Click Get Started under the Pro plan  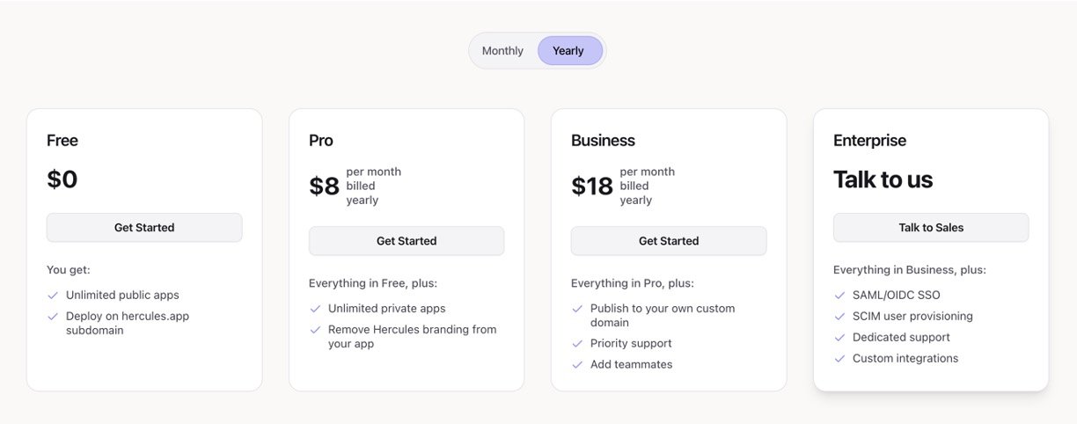(407, 241)
